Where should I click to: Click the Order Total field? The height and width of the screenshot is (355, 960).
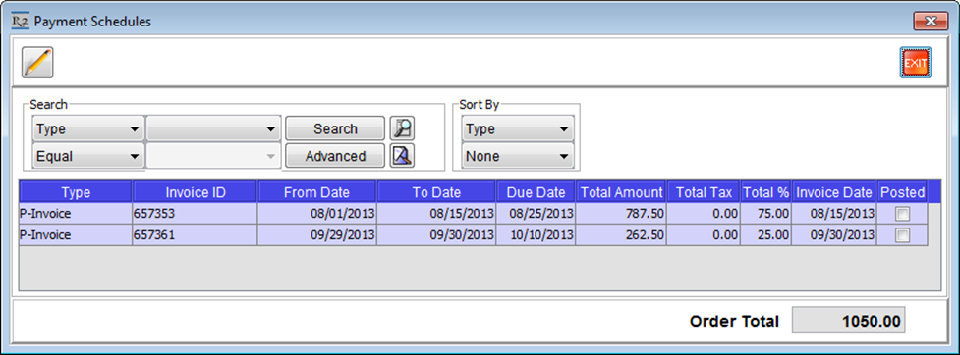847,321
